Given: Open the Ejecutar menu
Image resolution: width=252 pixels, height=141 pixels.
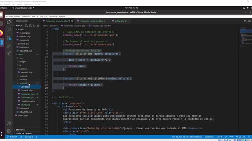Looking at the screenshot, I should pyautogui.click(x=44, y=16).
